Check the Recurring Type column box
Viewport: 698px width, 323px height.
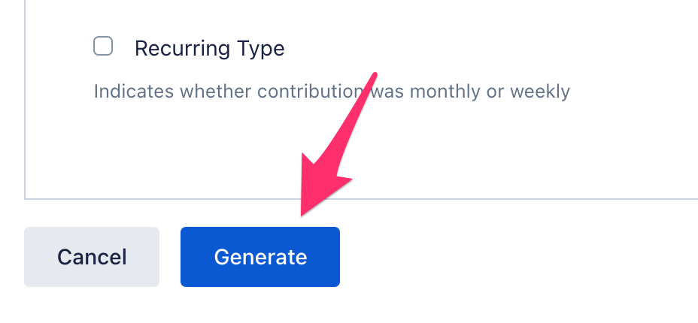103,47
